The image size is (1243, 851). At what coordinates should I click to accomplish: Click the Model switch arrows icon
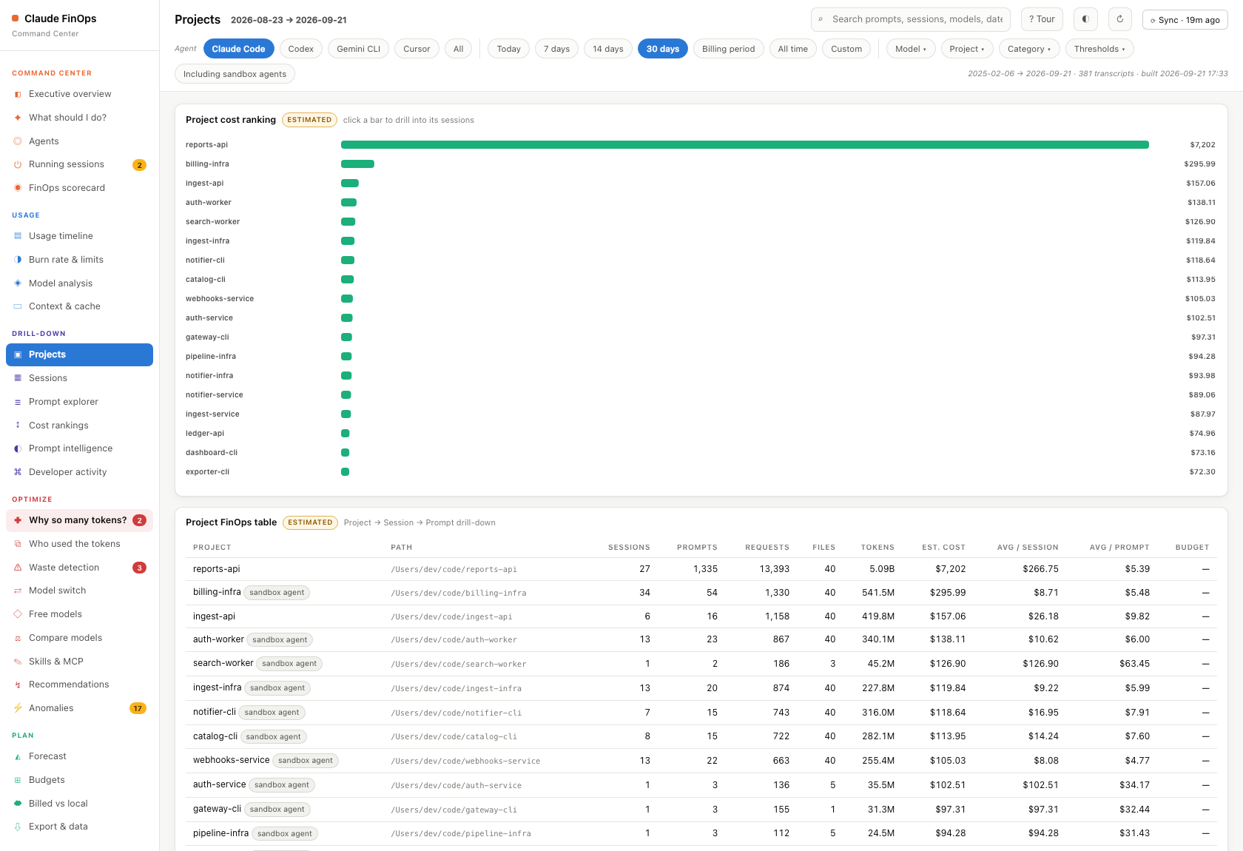click(x=18, y=591)
